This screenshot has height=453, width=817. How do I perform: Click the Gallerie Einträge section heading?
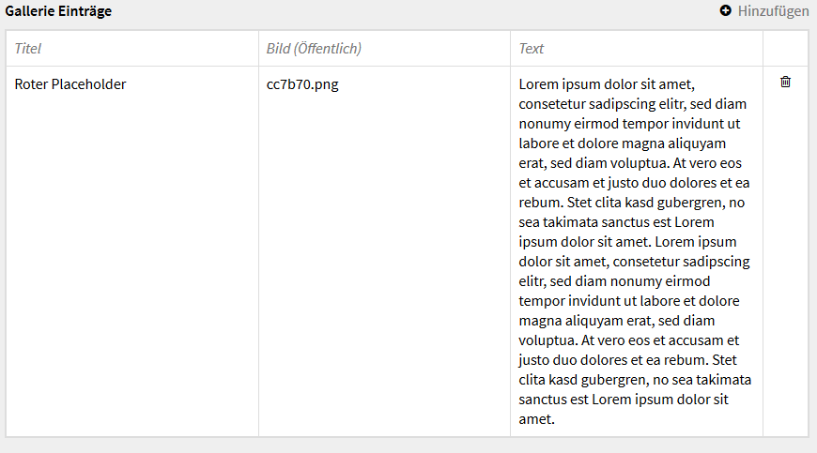[x=58, y=11]
